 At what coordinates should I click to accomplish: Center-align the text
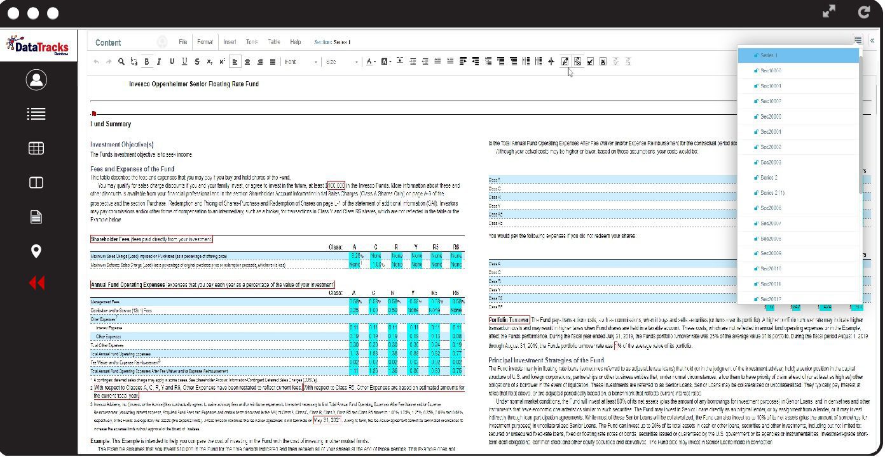[247, 62]
